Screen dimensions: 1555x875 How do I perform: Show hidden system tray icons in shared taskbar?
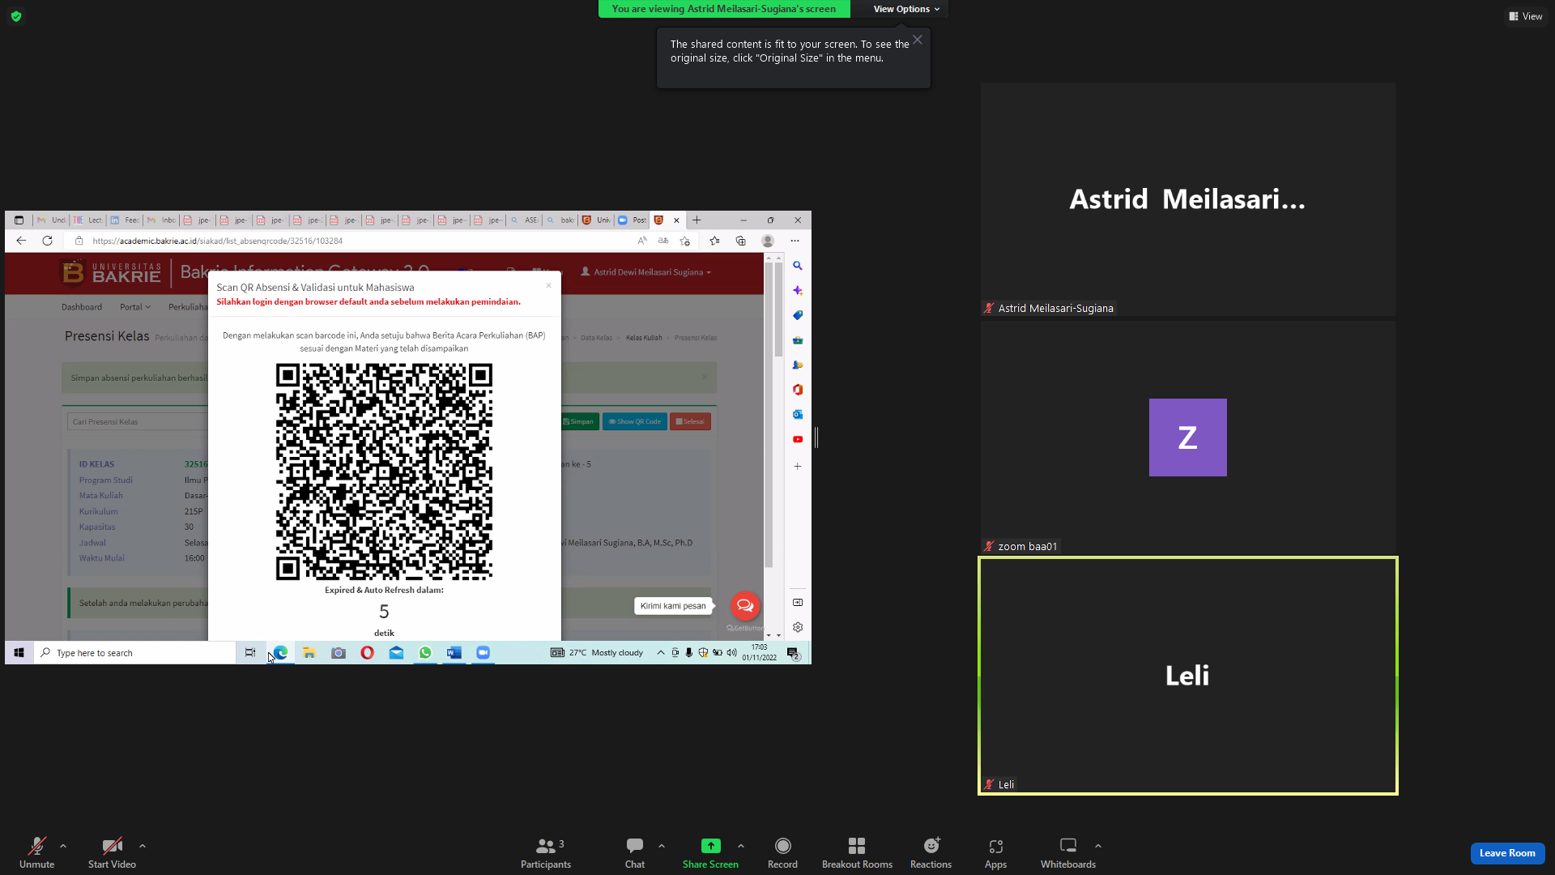tap(661, 653)
